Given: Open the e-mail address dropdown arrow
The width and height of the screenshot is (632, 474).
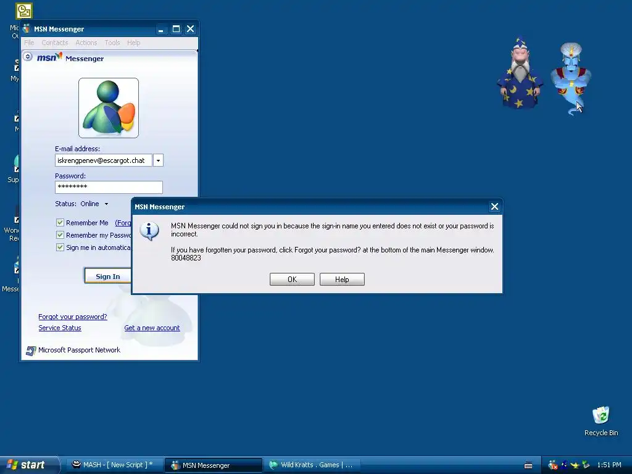Looking at the screenshot, I should [158, 160].
